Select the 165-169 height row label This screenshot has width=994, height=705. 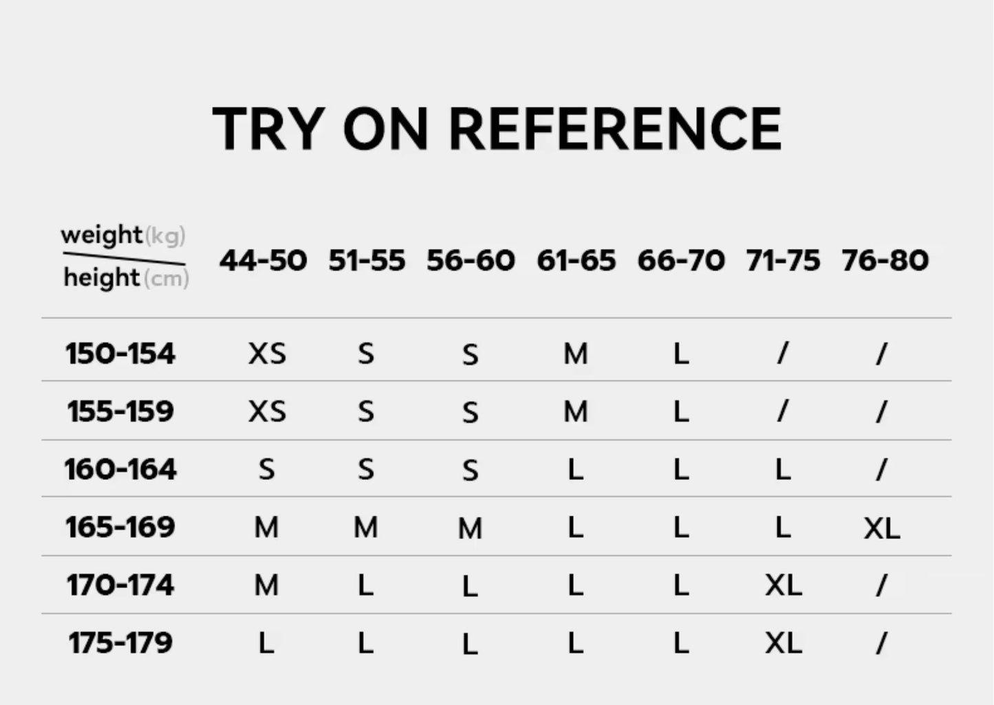(x=120, y=528)
